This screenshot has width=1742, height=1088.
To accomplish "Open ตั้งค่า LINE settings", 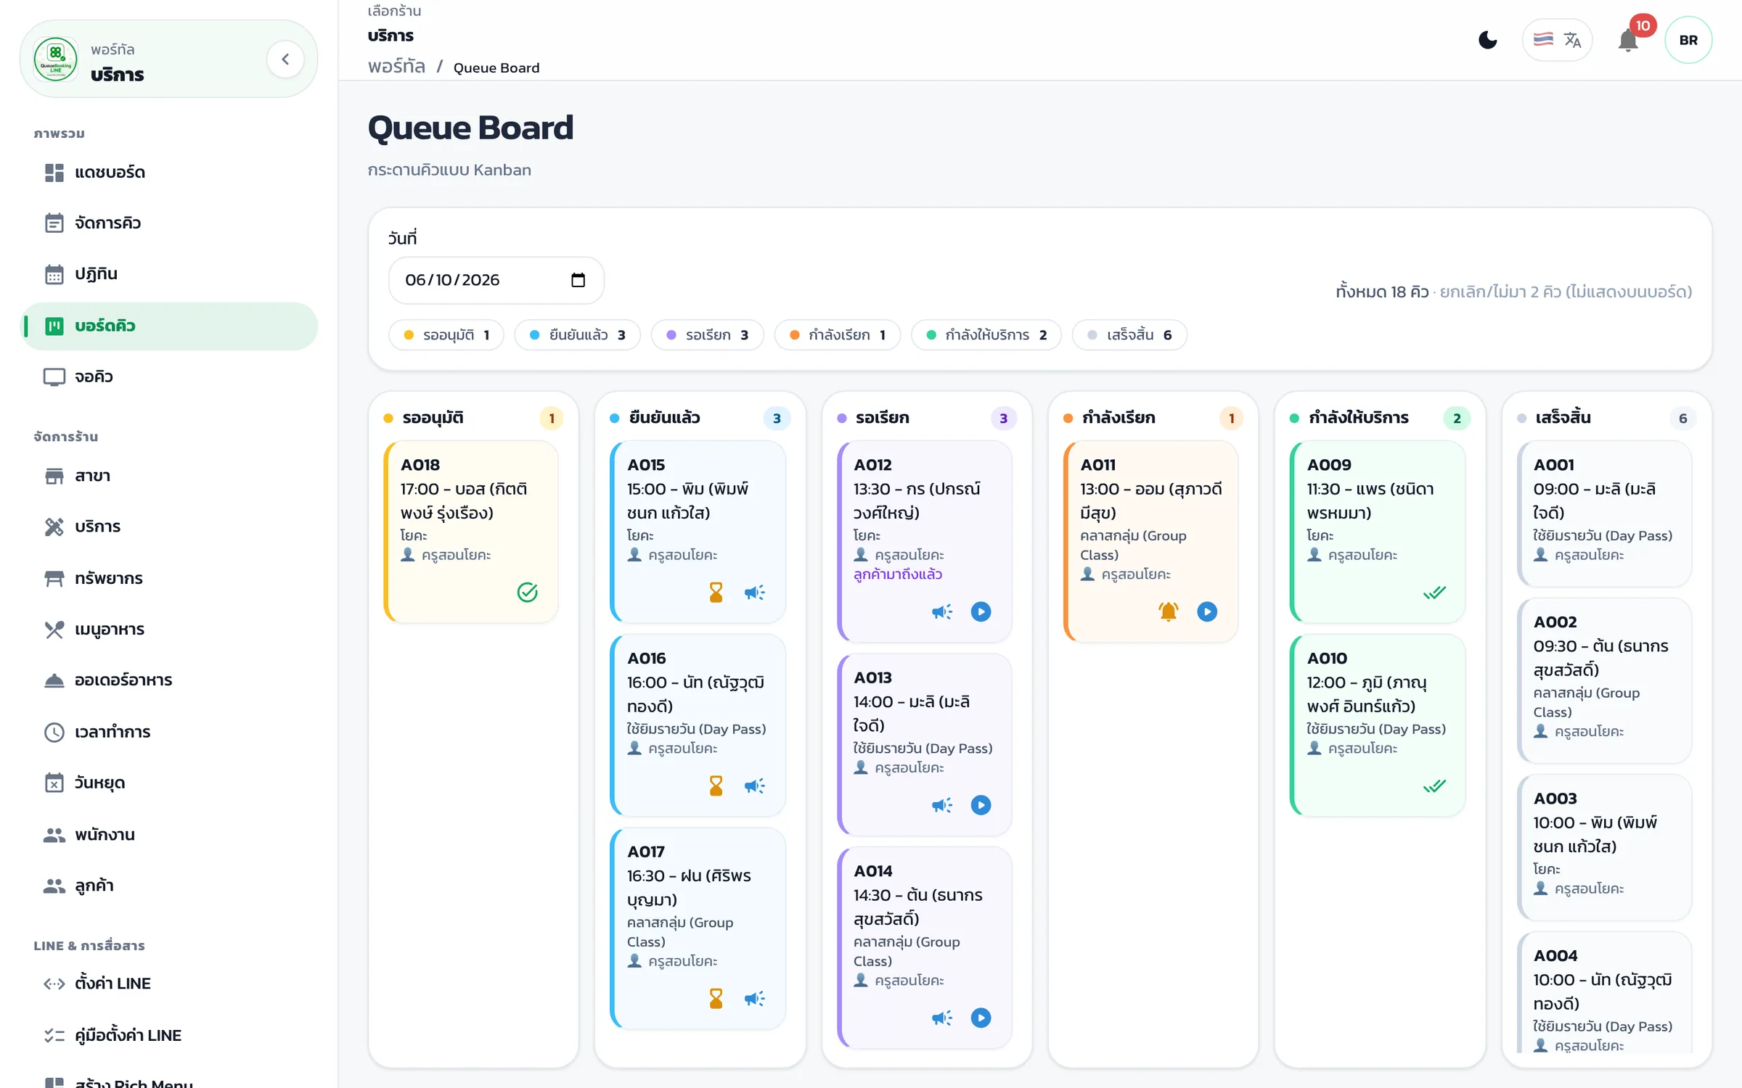I will point(168,984).
